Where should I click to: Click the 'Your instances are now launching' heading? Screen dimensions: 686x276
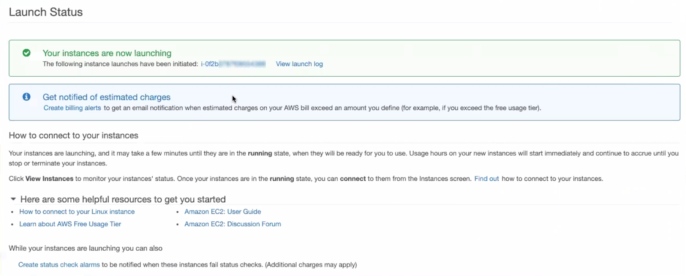point(107,53)
